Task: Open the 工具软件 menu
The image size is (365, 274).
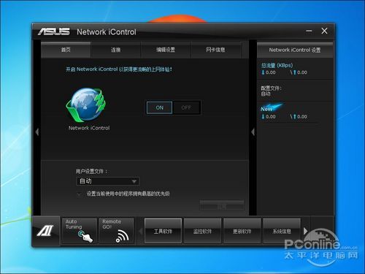Action: click(x=163, y=231)
